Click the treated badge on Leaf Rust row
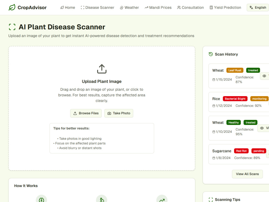This screenshot has height=202, width=269. (x=253, y=70)
